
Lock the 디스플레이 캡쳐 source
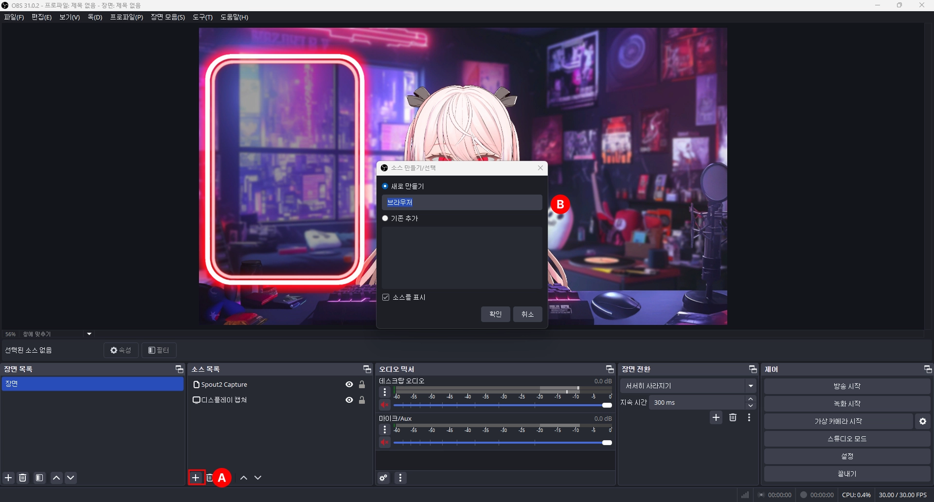tap(362, 400)
